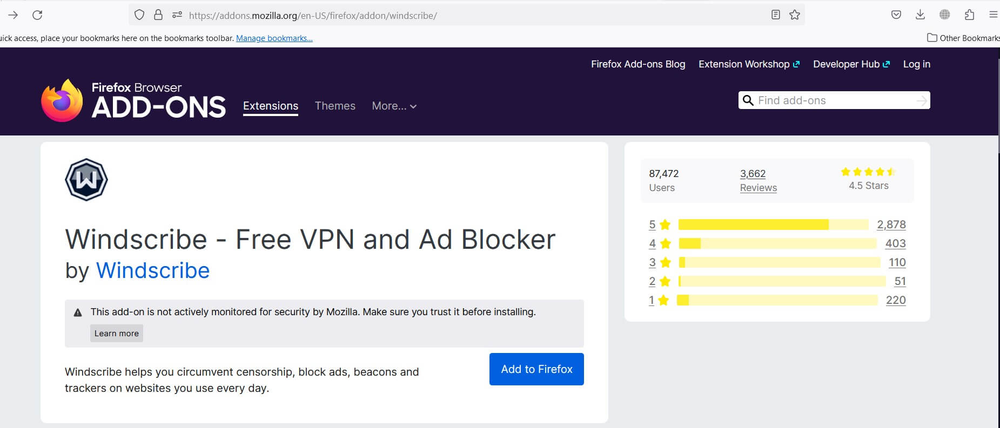Open the Firefox hamburger menu
The image size is (1000, 428).
993,15
